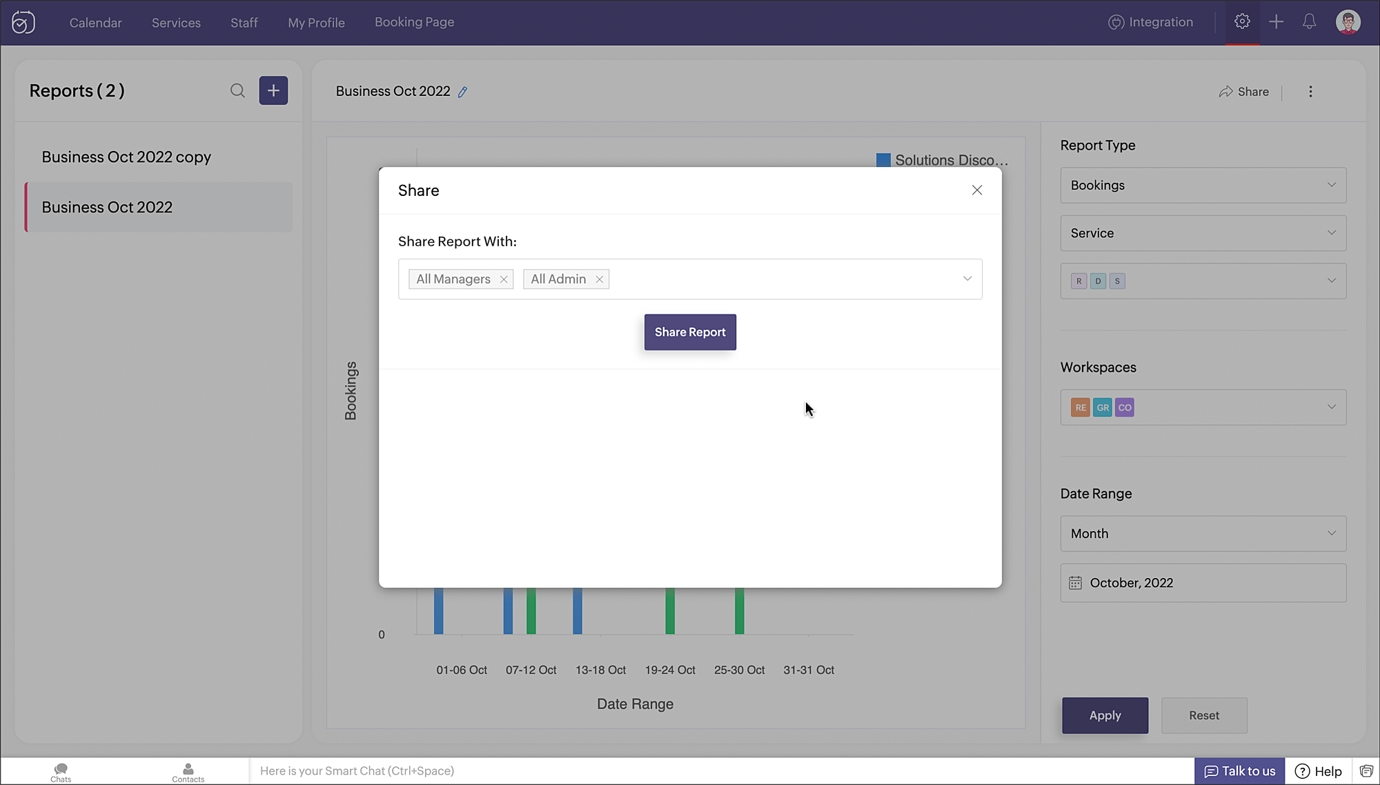Close the Share dialog
This screenshot has width=1380, height=785.
(x=976, y=190)
